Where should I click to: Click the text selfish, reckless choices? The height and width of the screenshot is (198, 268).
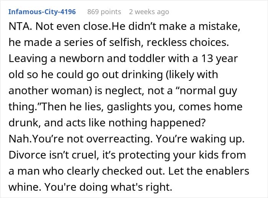pyautogui.click(x=169, y=43)
